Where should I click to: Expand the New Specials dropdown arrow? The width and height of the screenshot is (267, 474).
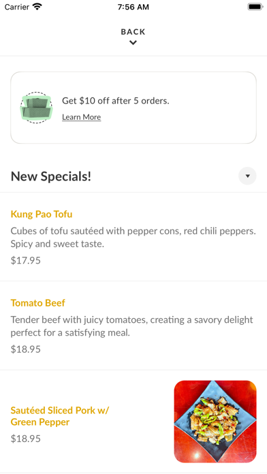pyautogui.click(x=247, y=176)
